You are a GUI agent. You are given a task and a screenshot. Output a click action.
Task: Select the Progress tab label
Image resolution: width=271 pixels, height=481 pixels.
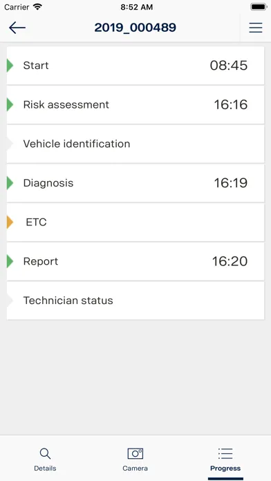click(x=225, y=469)
